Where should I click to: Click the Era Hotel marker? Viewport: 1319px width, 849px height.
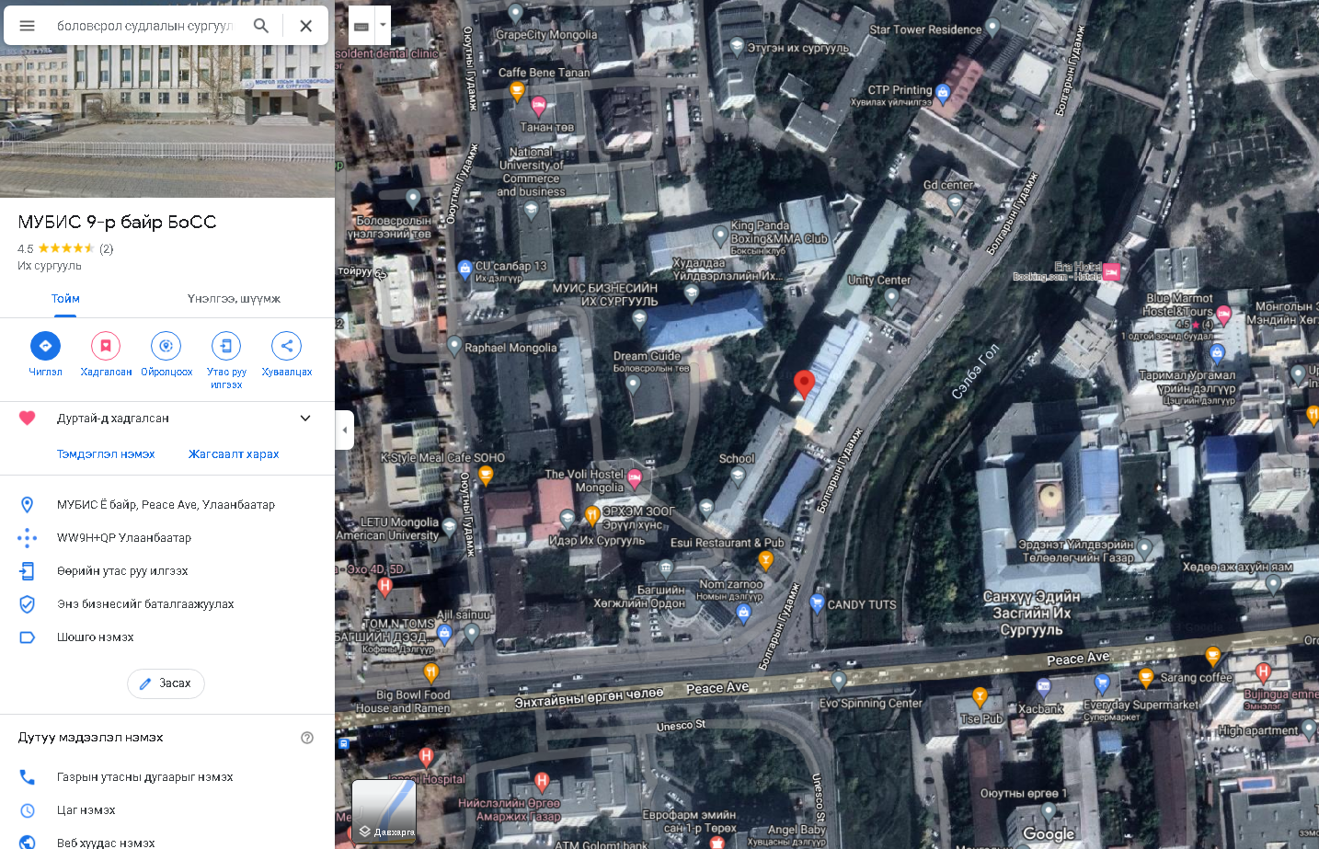coord(1111,271)
